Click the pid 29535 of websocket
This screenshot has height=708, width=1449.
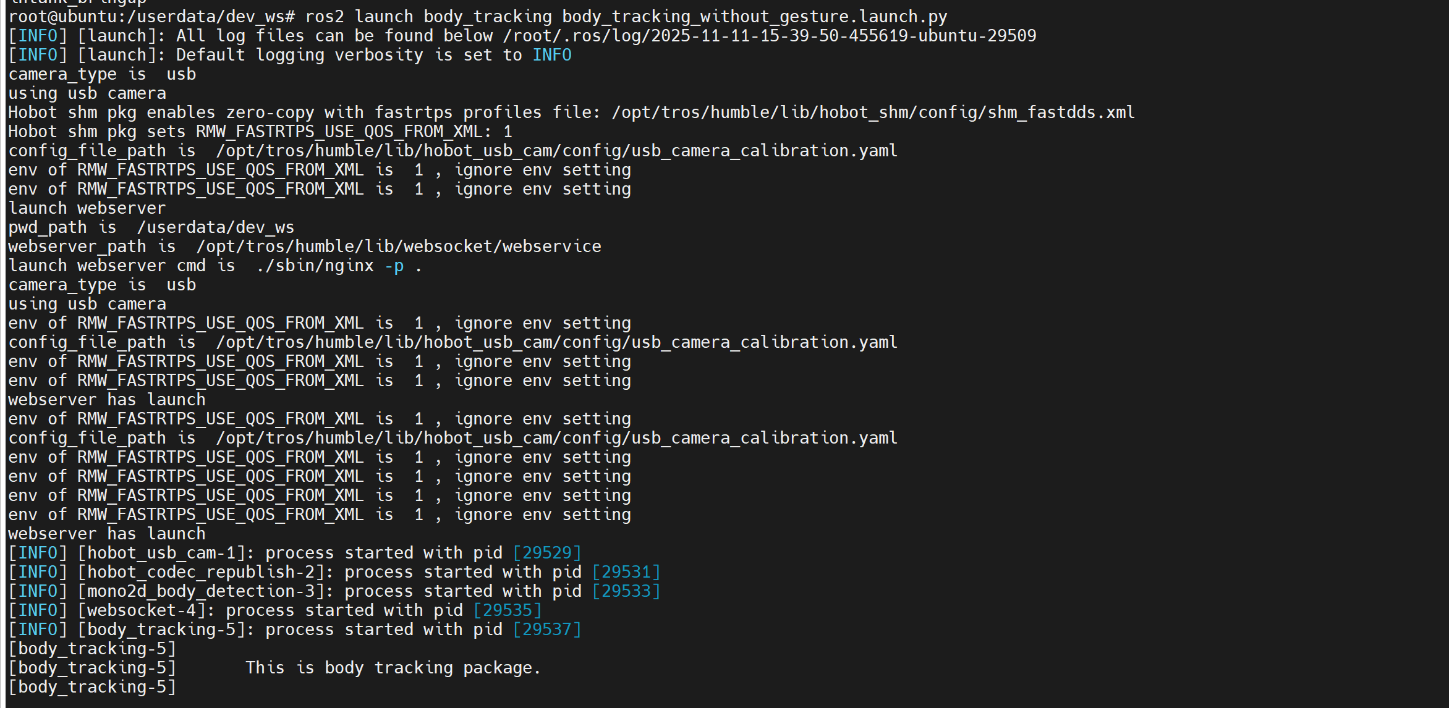click(x=508, y=610)
